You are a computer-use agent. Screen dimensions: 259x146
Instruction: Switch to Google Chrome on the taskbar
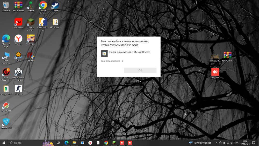tap(106, 143)
